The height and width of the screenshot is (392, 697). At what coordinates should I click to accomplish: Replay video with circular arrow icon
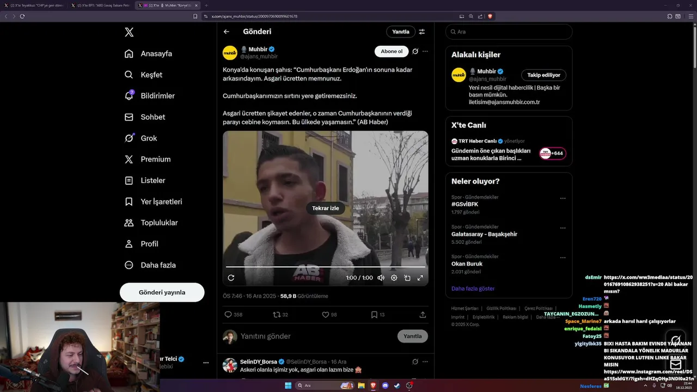pyautogui.click(x=231, y=278)
